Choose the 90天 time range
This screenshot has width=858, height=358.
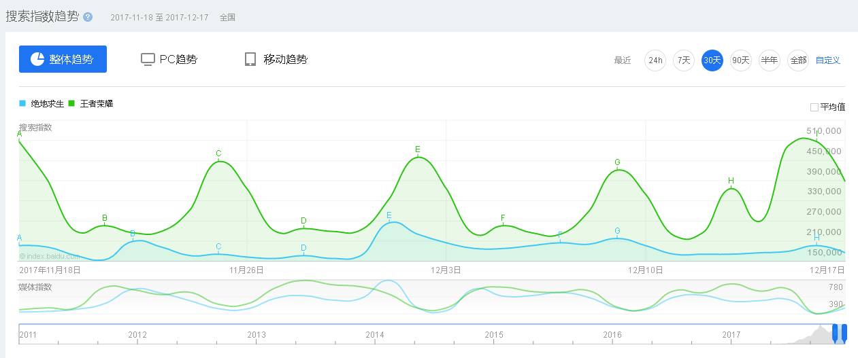[x=740, y=60]
